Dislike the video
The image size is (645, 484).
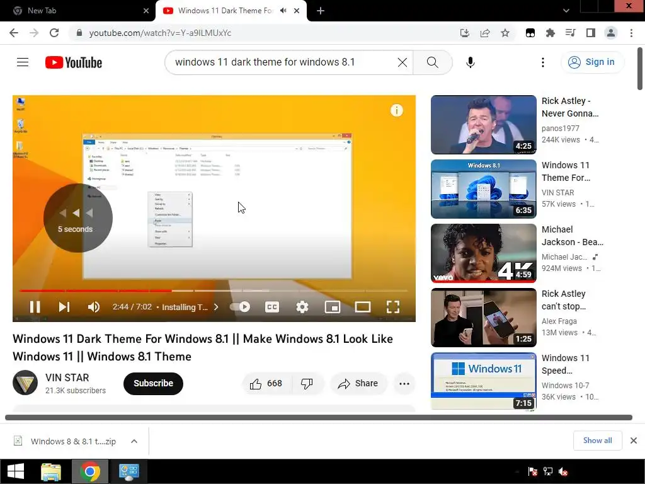(307, 384)
